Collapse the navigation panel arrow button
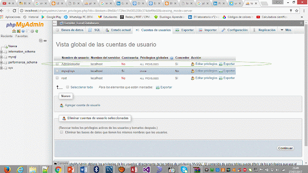The width and height of the screenshot is (308, 173). point(55,24)
